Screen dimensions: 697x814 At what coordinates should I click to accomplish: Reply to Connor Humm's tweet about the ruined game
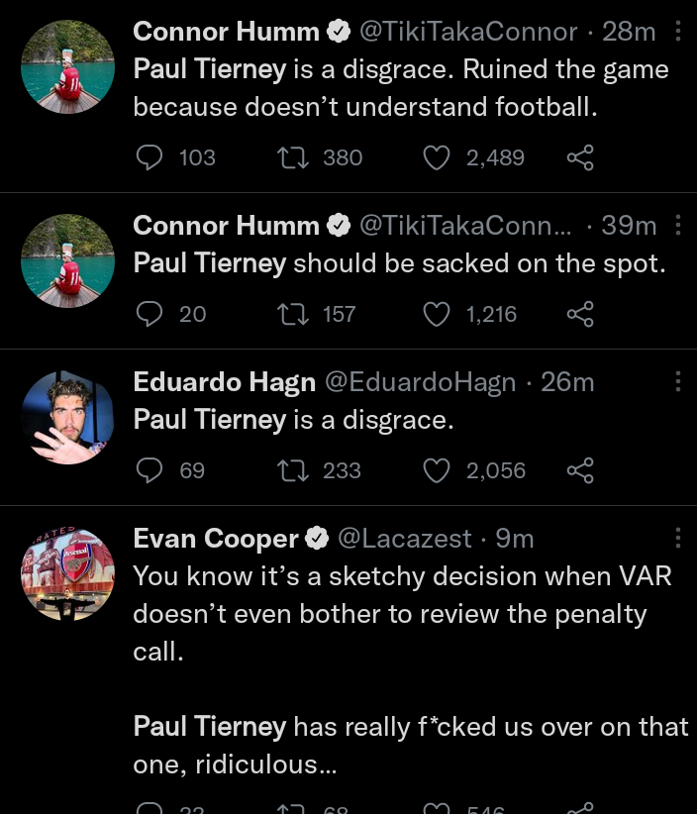[x=149, y=157]
